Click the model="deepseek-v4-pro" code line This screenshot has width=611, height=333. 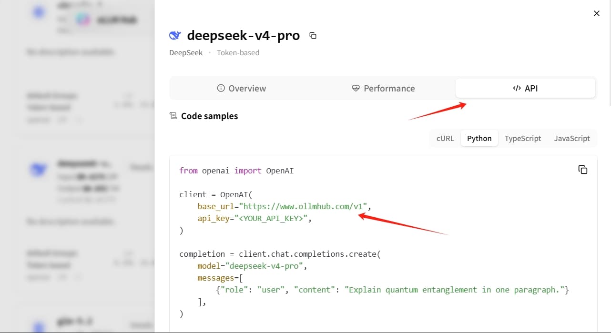[252, 266]
